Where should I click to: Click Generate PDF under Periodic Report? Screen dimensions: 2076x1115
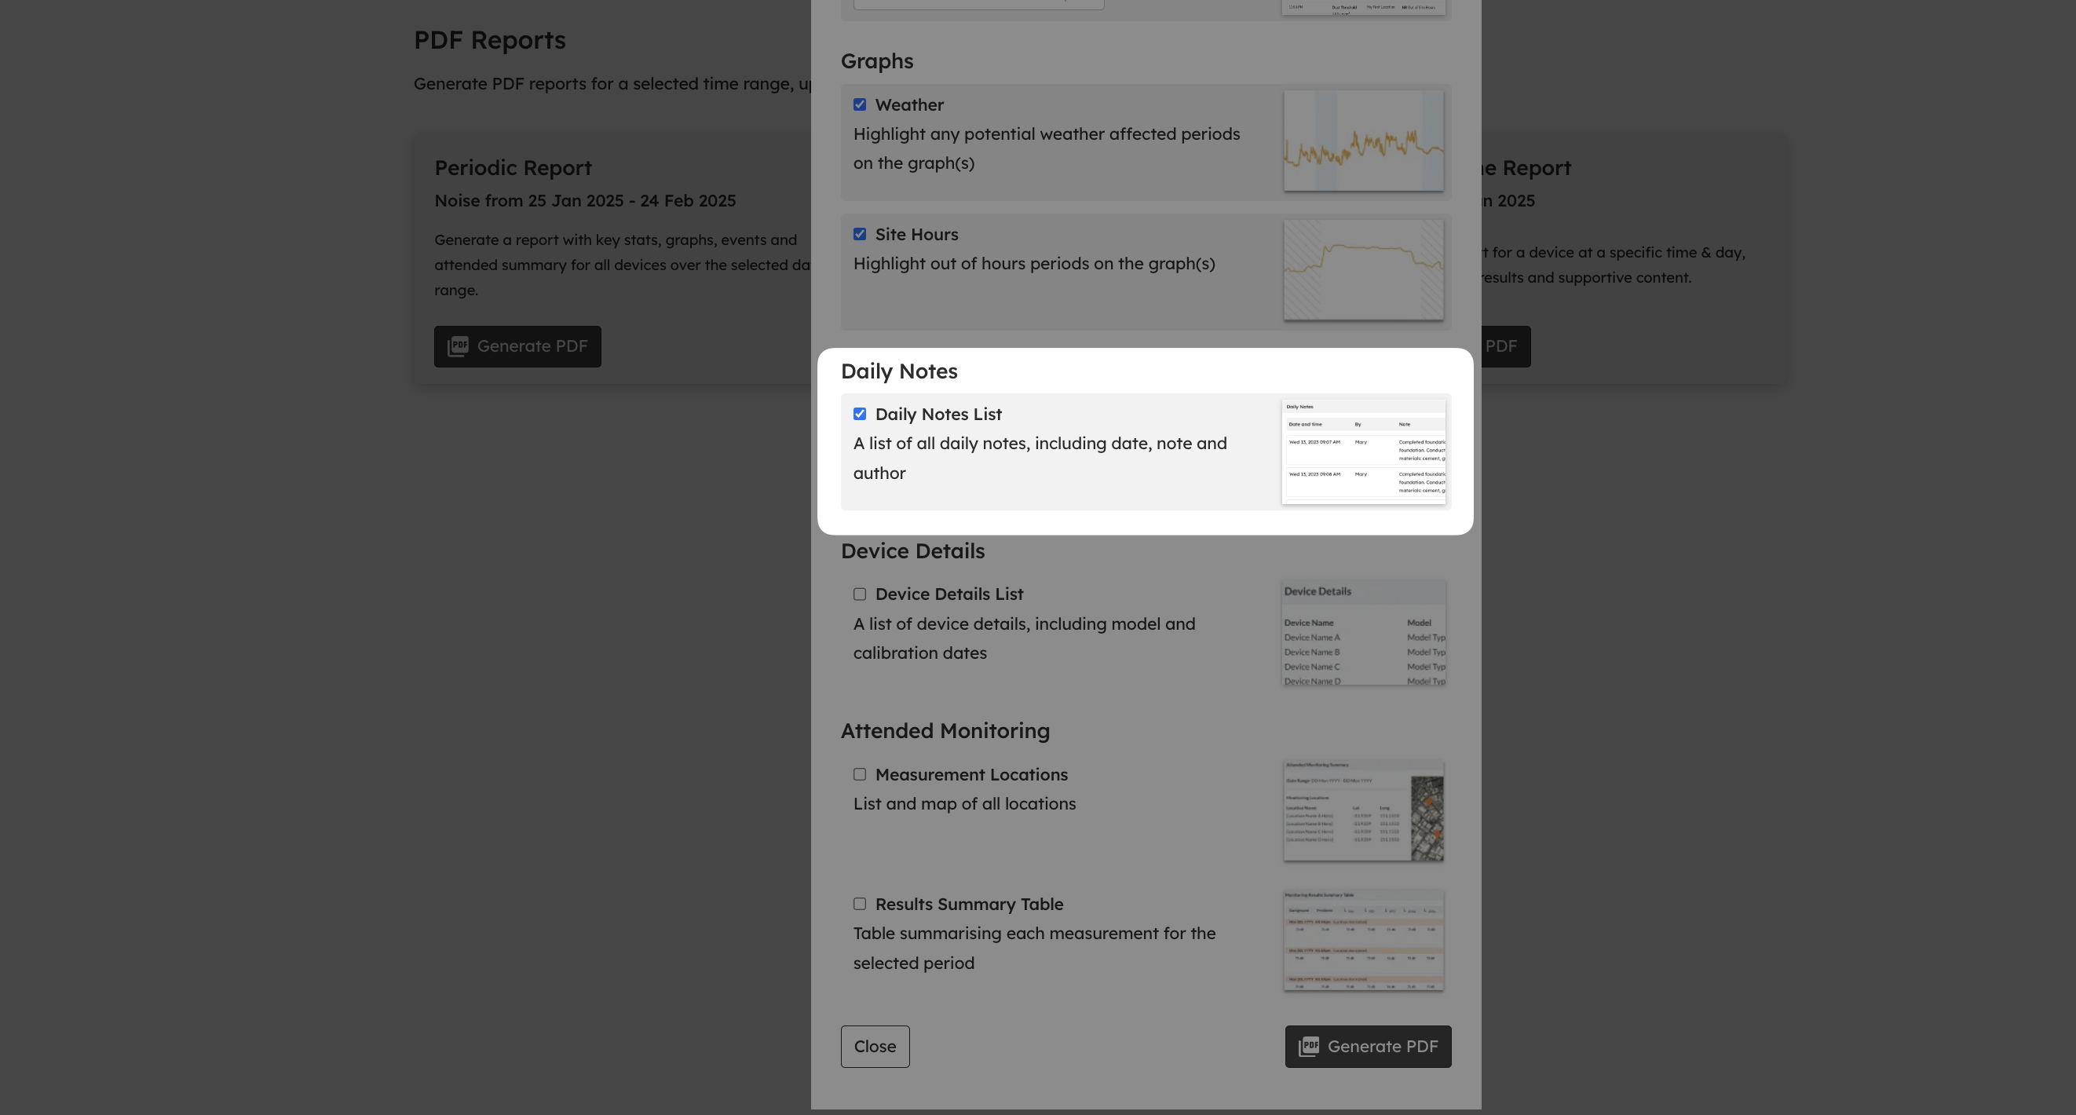pyautogui.click(x=517, y=347)
